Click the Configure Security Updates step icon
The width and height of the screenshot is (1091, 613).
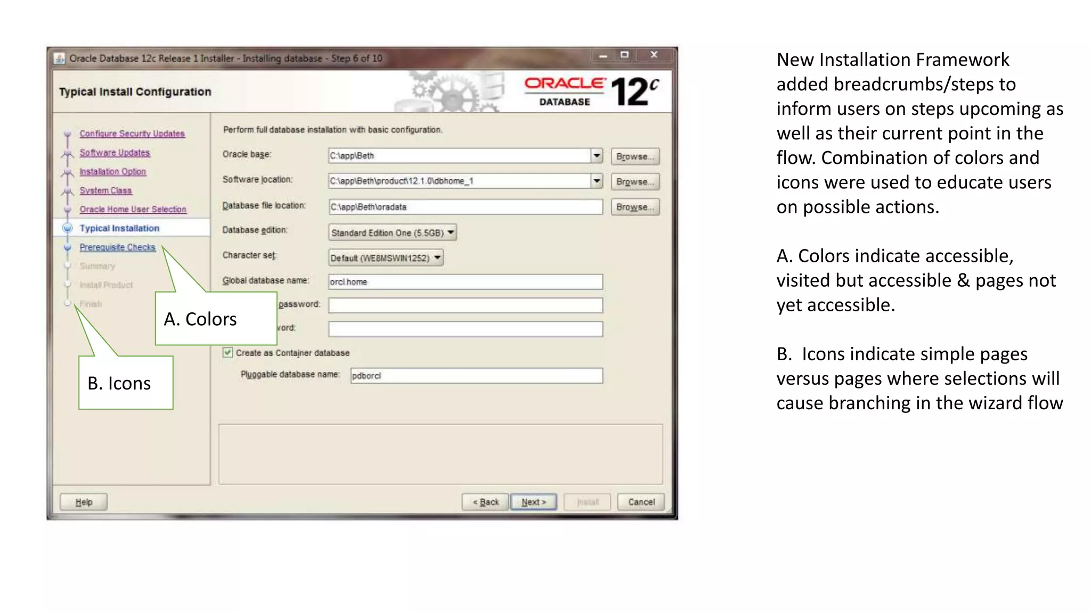click(x=68, y=134)
